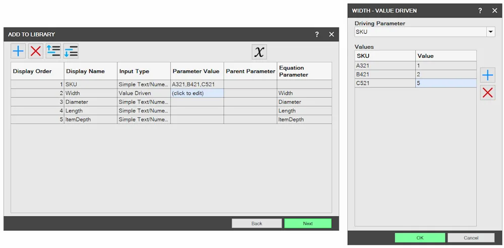Open input type cell in the SKU row
The height and width of the screenshot is (248, 504).
coord(144,85)
